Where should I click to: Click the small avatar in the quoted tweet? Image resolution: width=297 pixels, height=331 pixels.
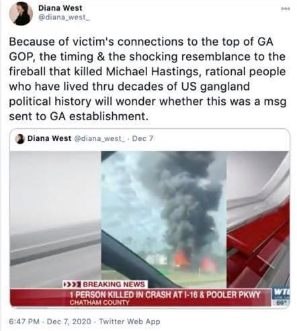click(20, 139)
